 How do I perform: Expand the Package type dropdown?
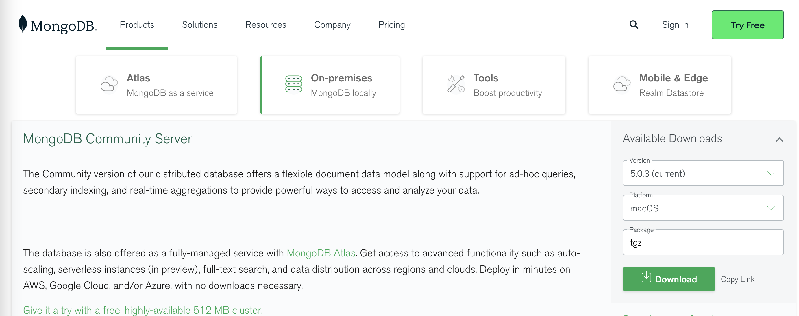pos(703,242)
